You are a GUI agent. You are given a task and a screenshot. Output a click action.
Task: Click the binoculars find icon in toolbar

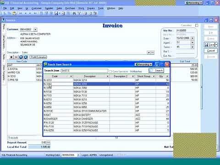click(x=74, y=13)
